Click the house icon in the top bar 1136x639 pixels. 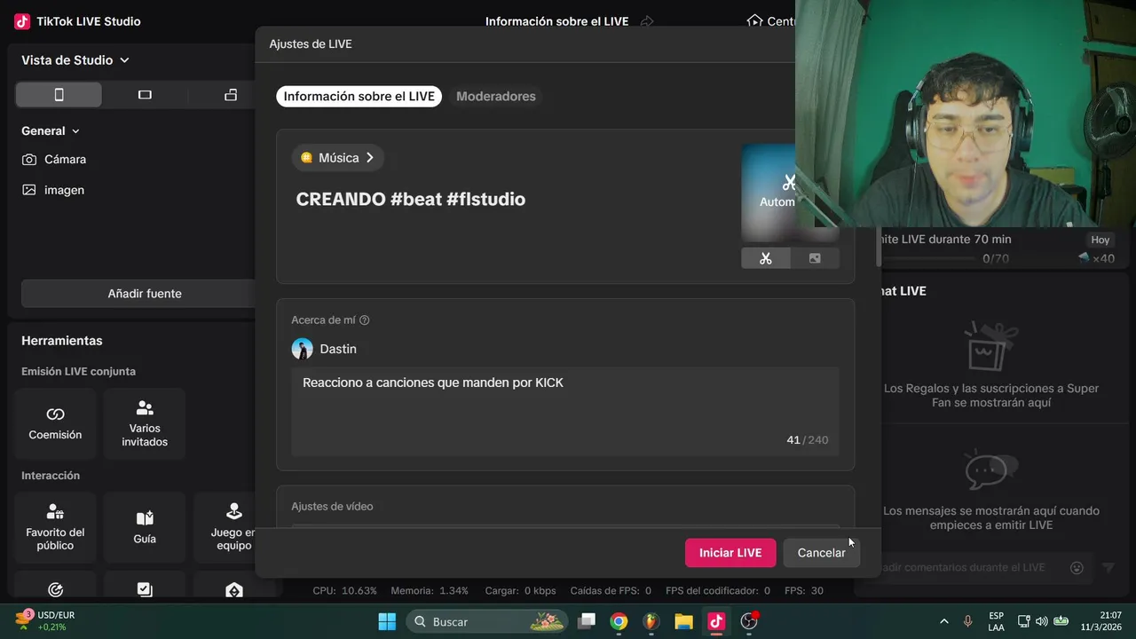pos(754,20)
